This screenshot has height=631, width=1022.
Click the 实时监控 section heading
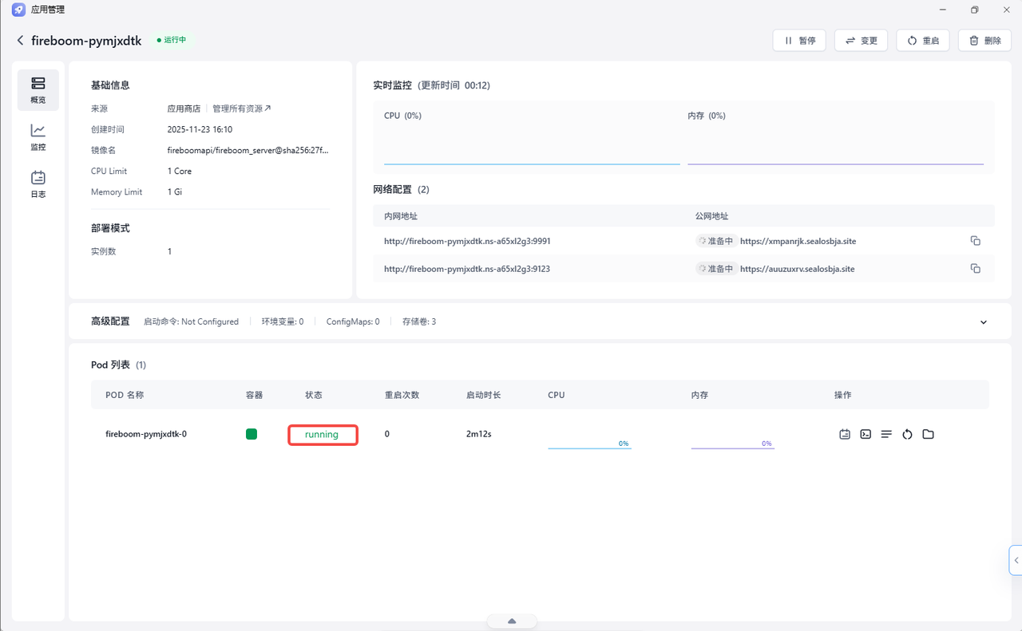tap(393, 85)
